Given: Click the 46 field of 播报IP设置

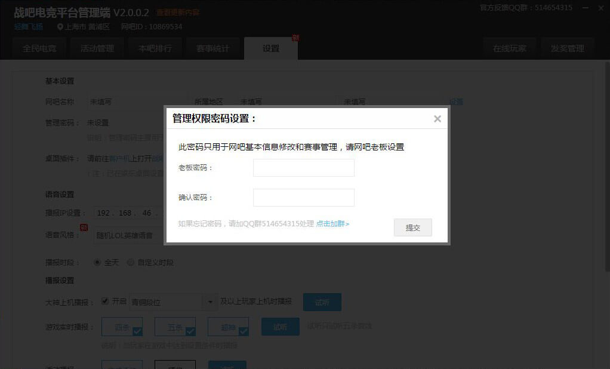Looking at the screenshot, I should coord(147,213).
